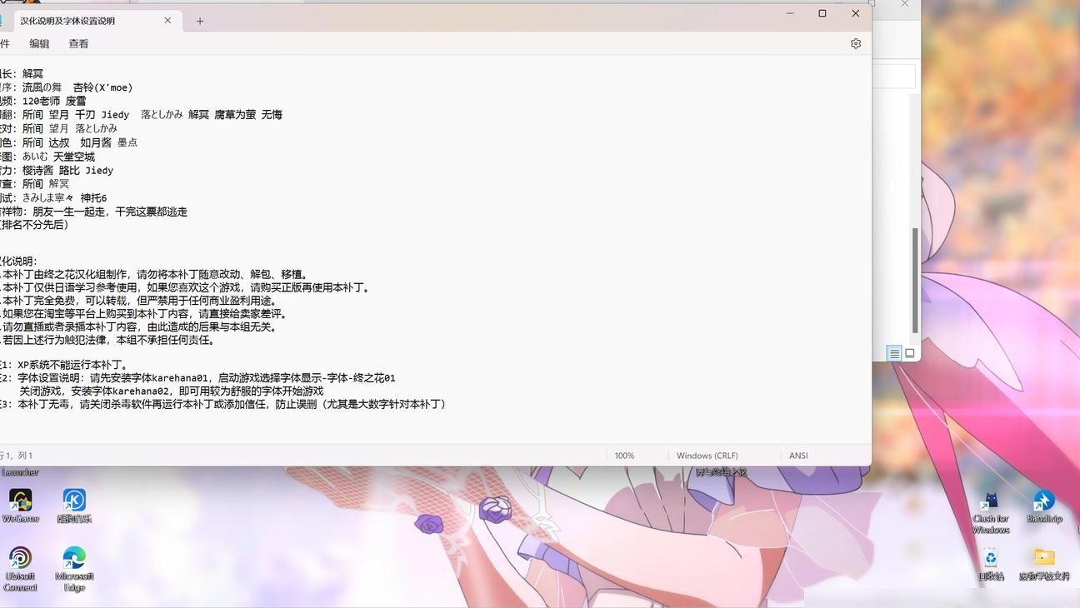Click the line containing 流風の舞 杏铃(X'moe)

point(67,87)
